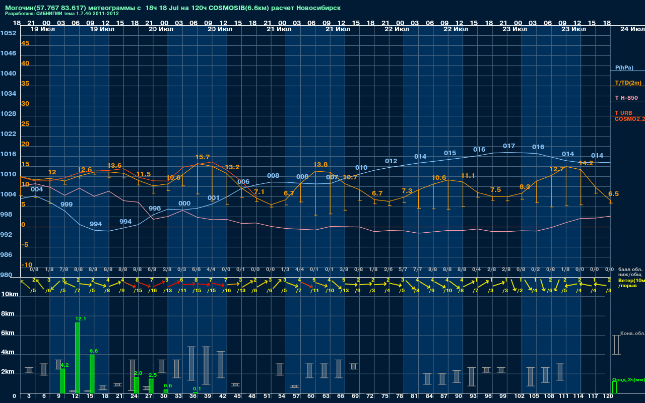
Task: Click the temperature value '13.6'
Action: 114,166
